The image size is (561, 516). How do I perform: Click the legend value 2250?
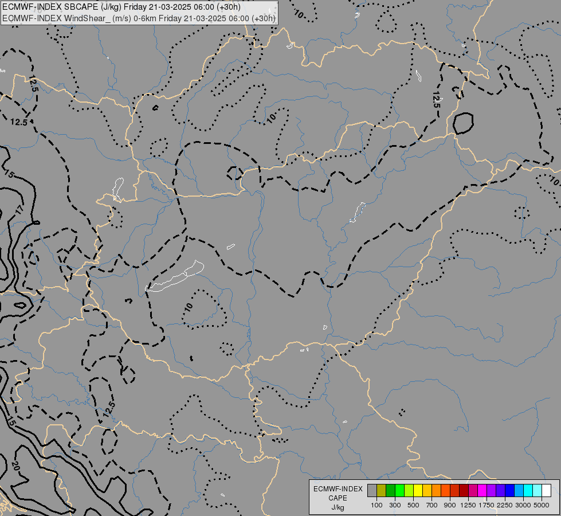coord(505,505)
